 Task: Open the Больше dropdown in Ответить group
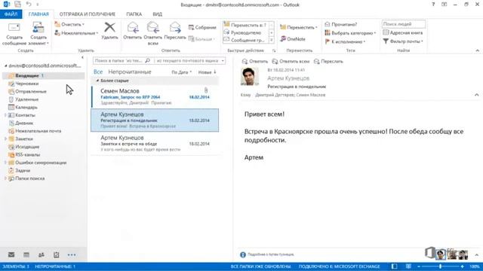coord(202,39)
